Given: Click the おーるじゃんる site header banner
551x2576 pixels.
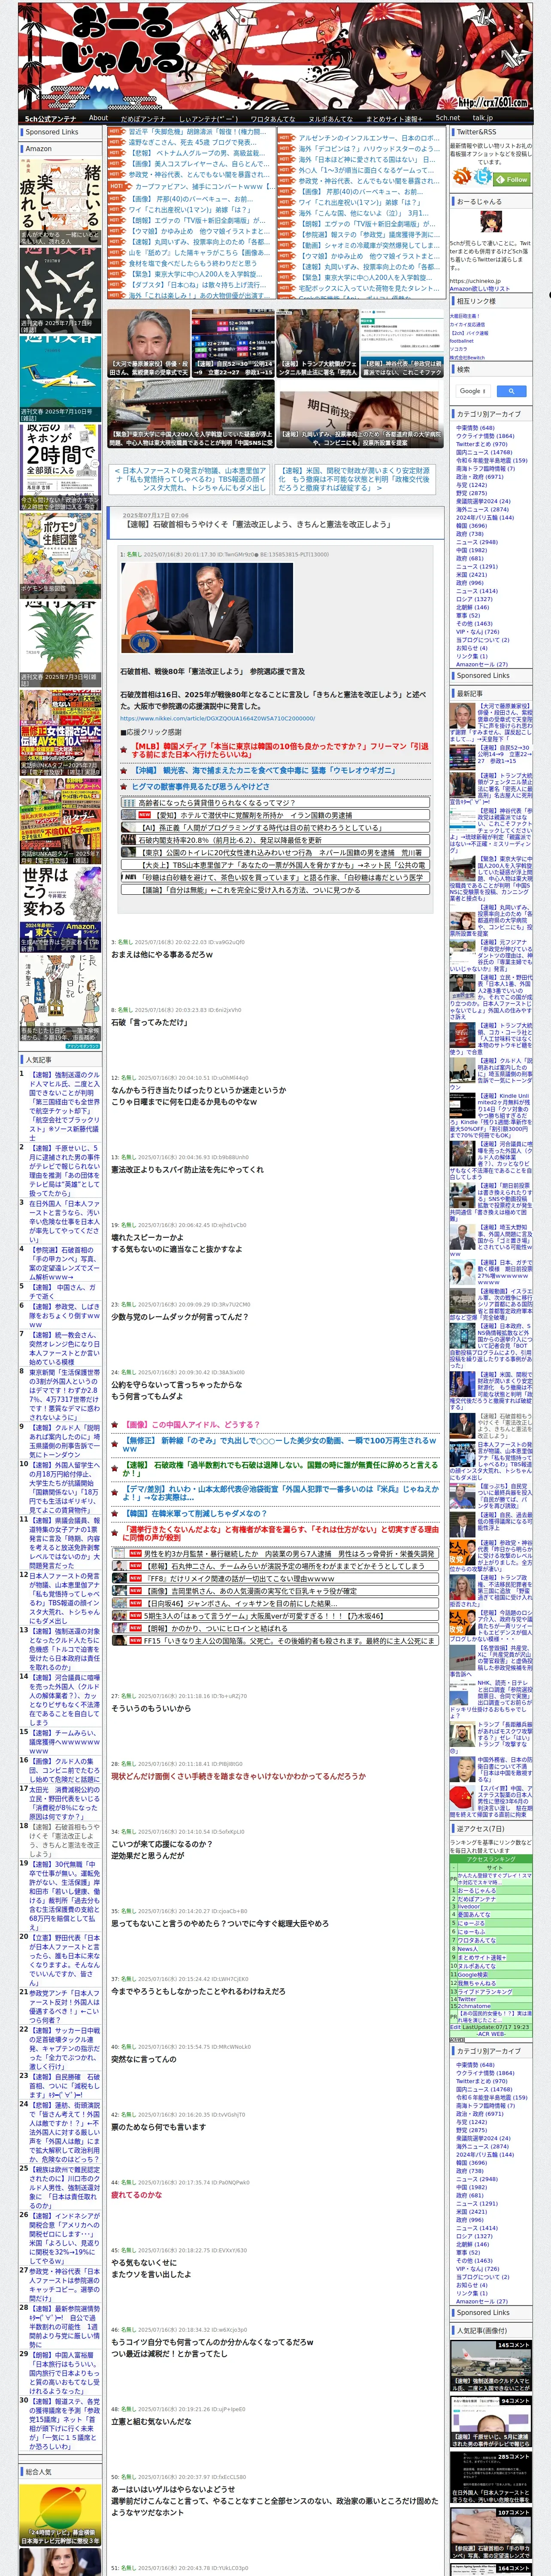Looking at the screenshot, I should tap(275, 56).
